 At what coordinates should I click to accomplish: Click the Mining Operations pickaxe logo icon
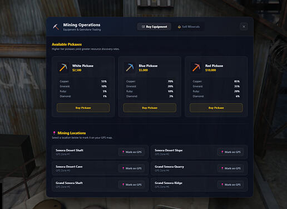click(56, 27)
